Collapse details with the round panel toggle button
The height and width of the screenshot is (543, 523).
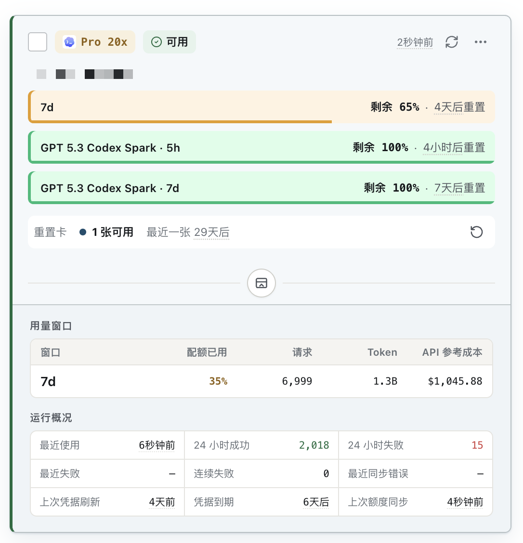pyautogui.click(x=261, y=283)
